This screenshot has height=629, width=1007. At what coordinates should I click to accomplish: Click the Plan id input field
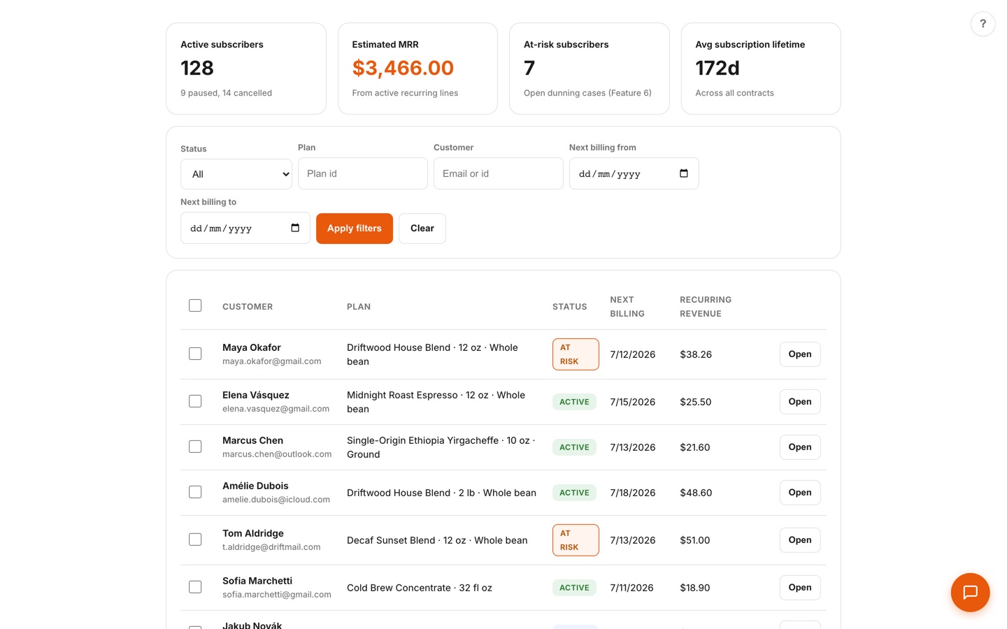pos(363,173)
